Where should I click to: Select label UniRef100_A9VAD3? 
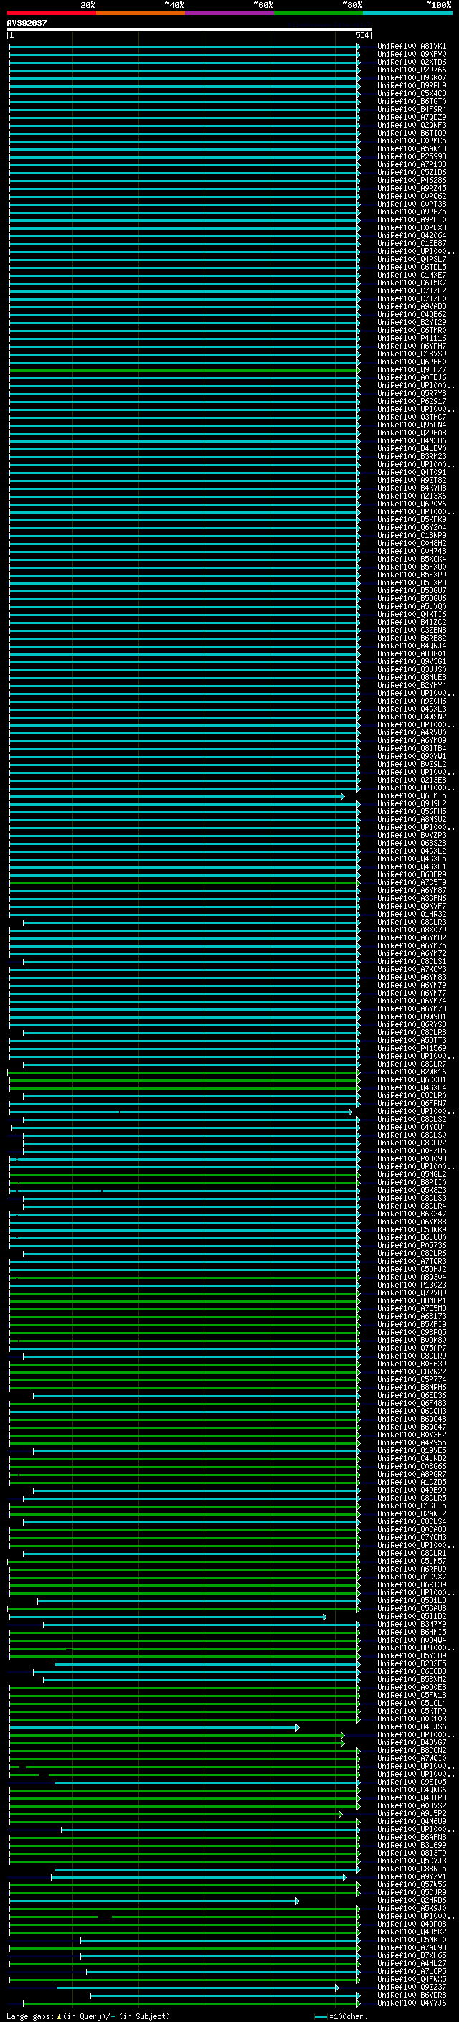click(411, 307)
